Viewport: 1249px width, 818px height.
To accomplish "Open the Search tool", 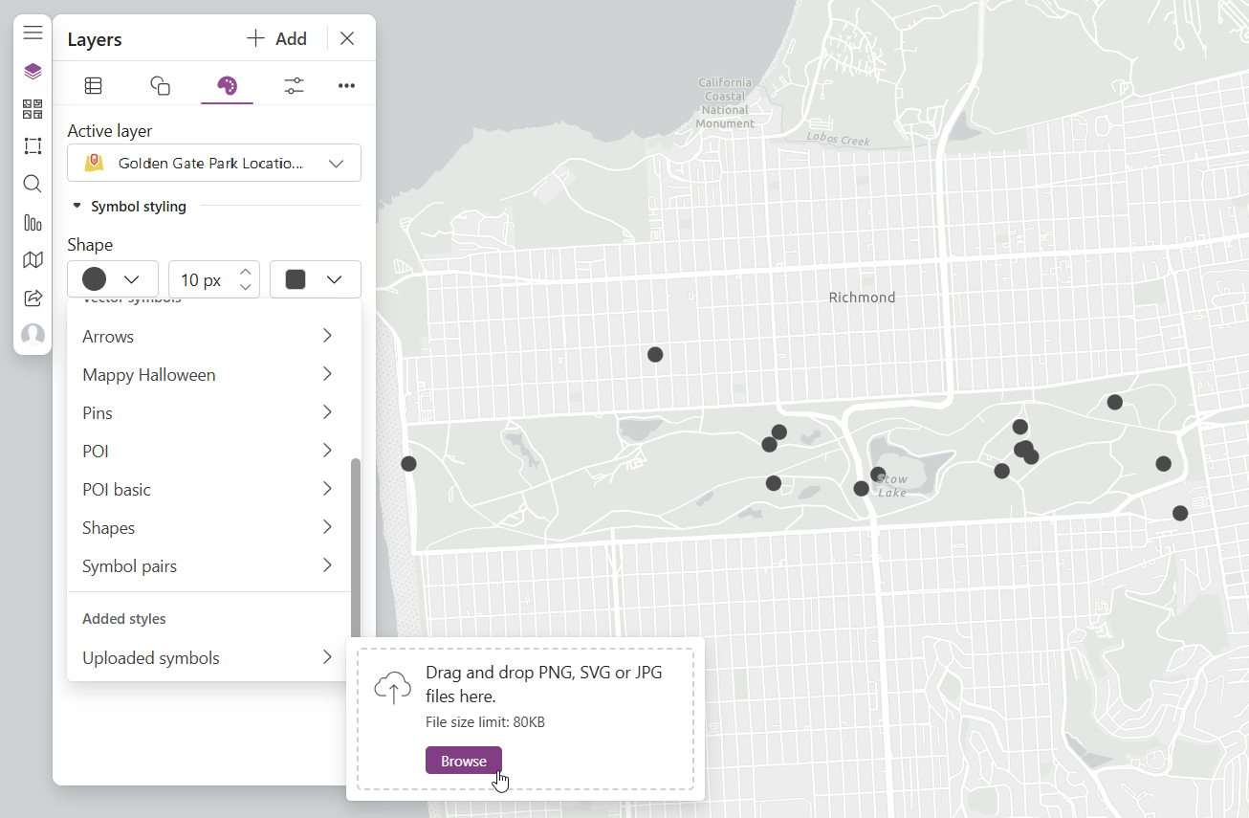I will [33, 184].
